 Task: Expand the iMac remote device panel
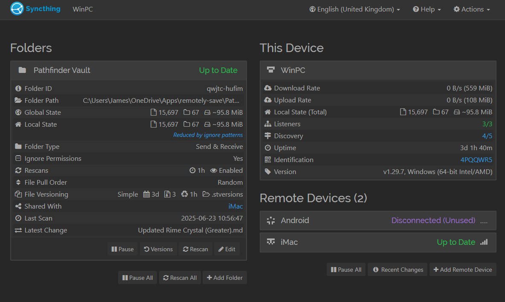click(x=378, y=242)
